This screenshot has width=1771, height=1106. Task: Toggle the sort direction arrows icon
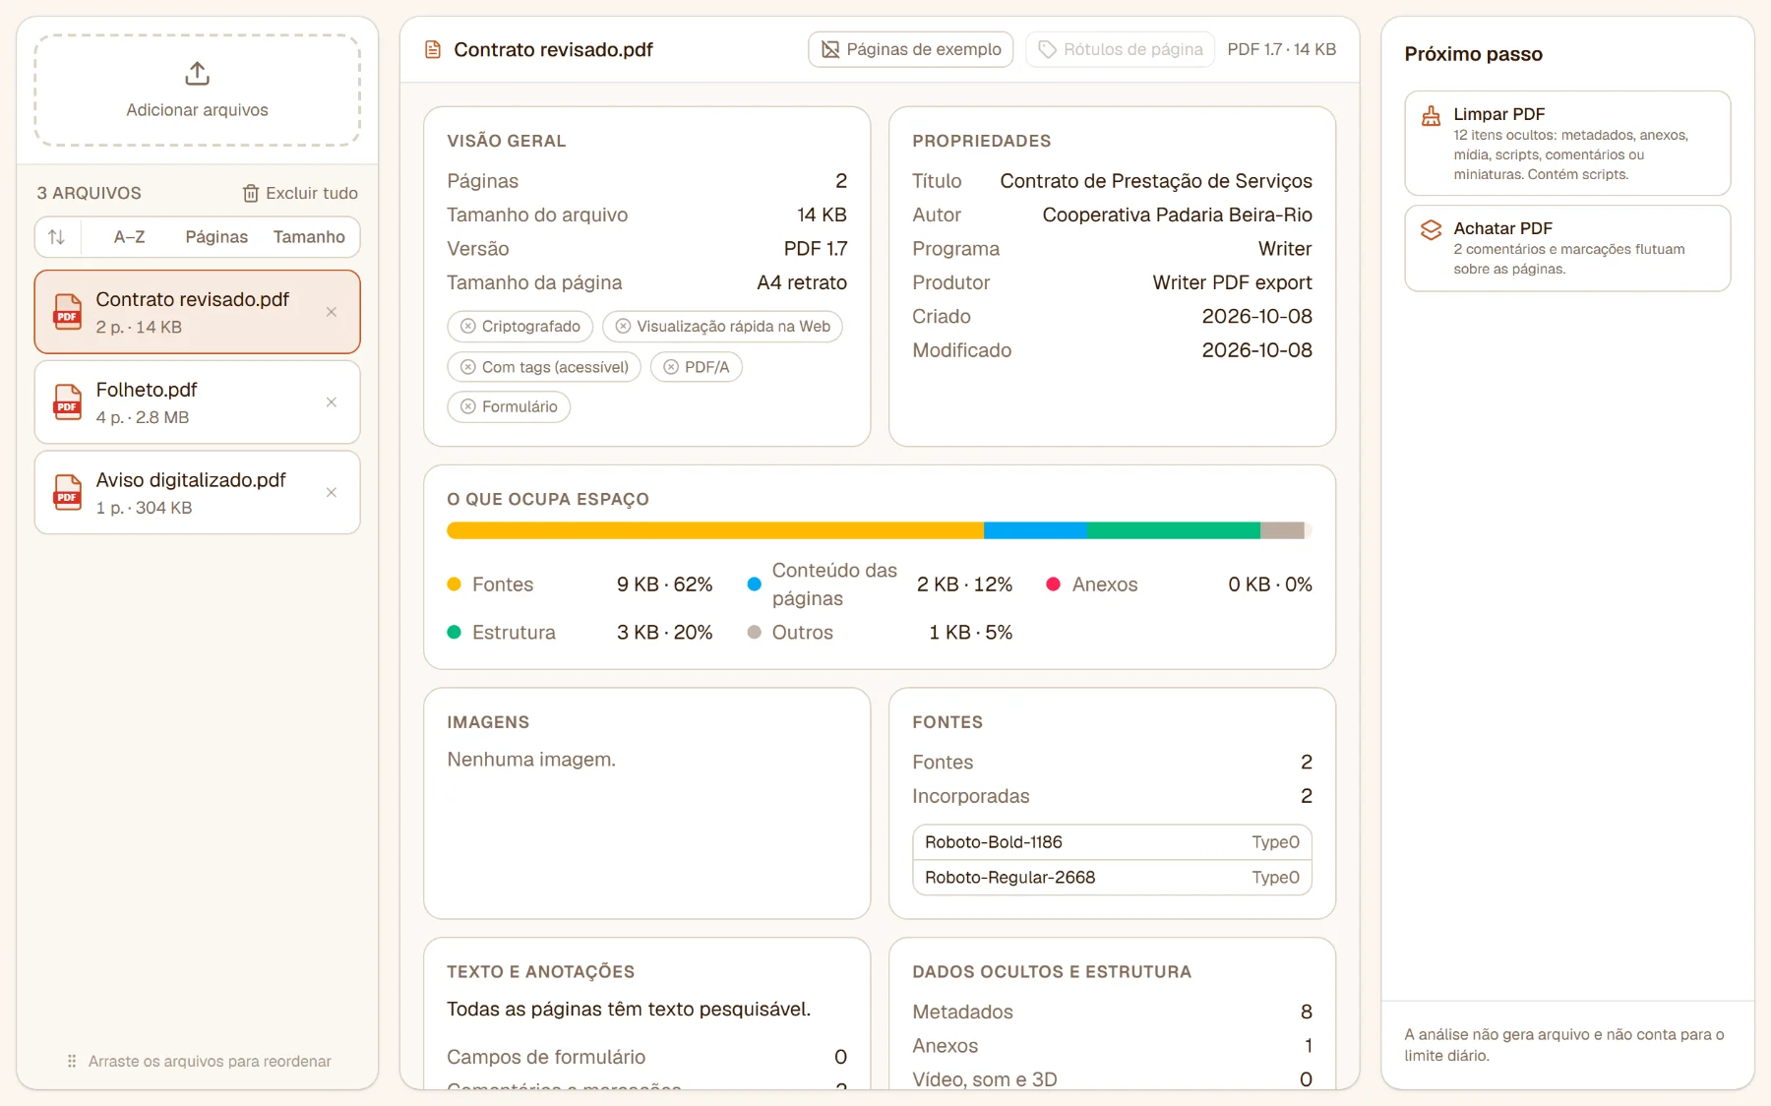click(x=57, y=237)
